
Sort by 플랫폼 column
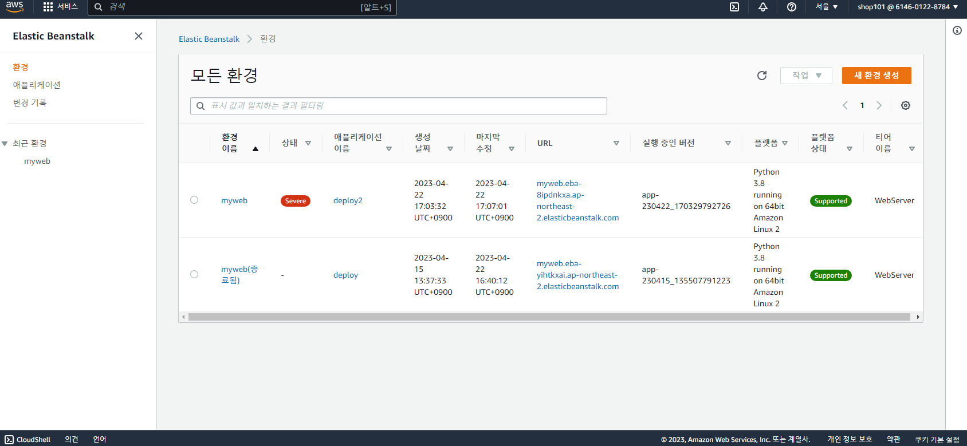coord(785,143)
